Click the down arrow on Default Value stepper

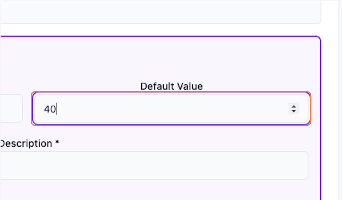point(294,111)
